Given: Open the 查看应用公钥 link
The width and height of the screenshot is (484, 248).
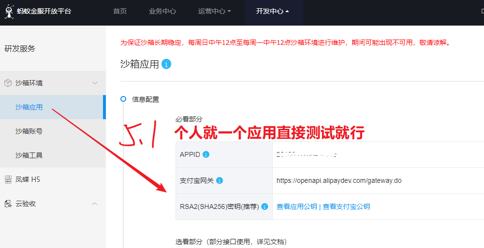Looking at the screenshot, I should point(296,207).
